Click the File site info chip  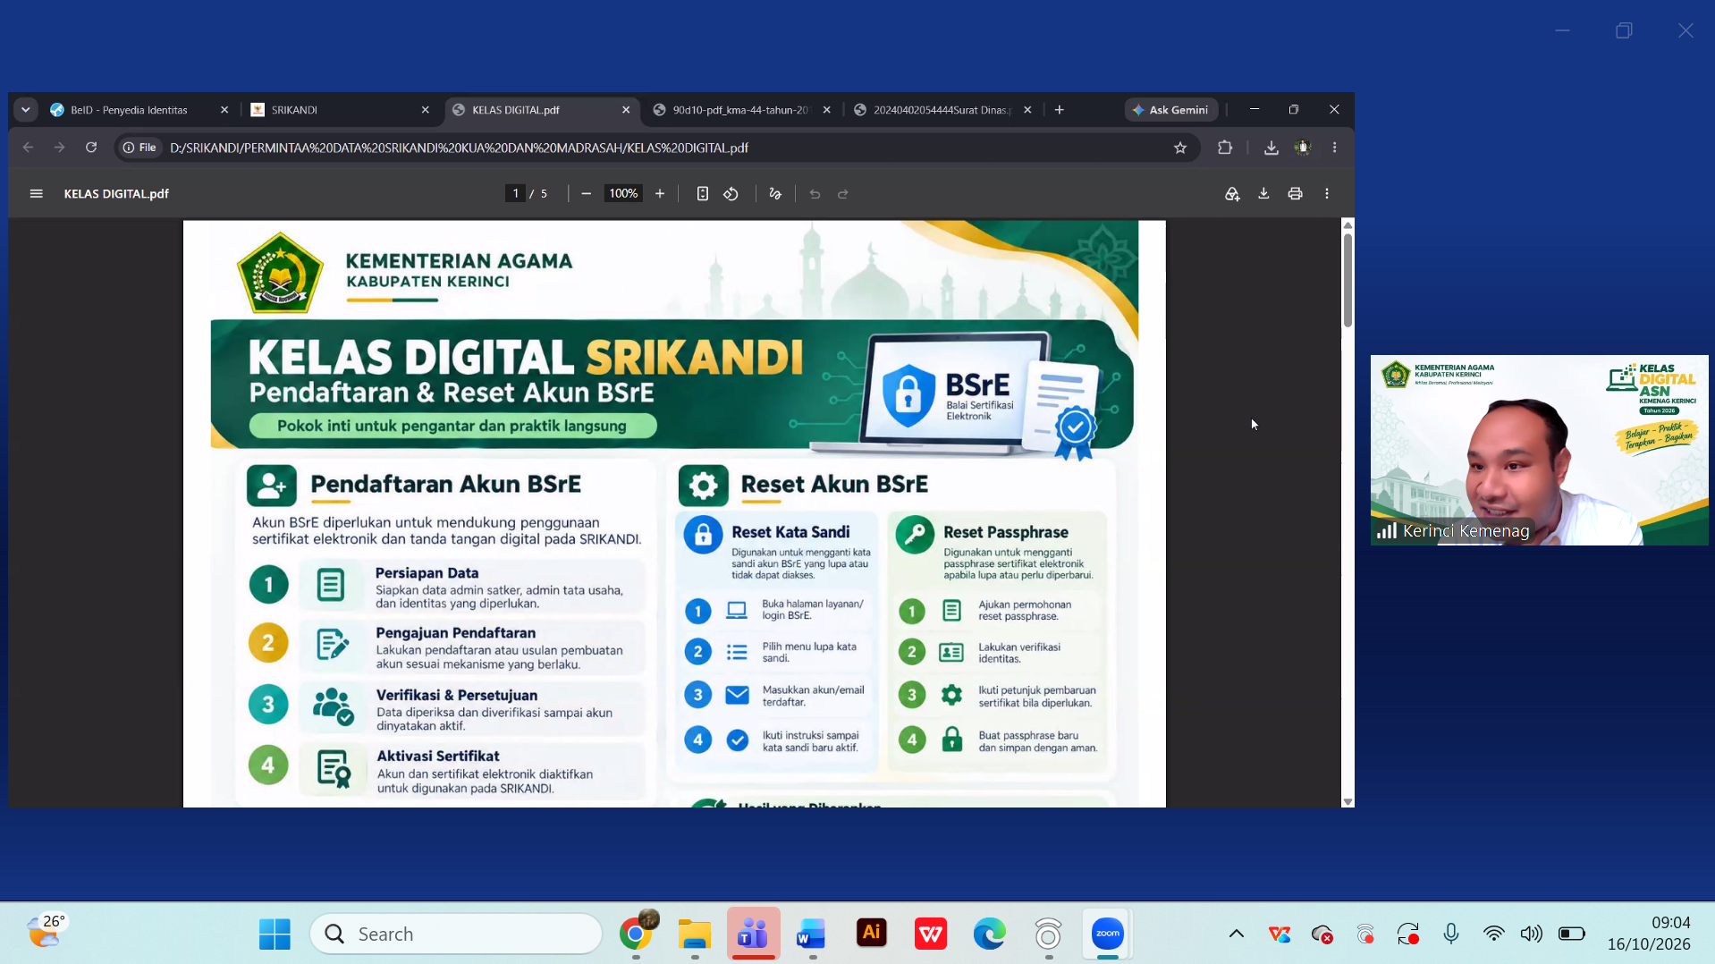coord(139,148)
